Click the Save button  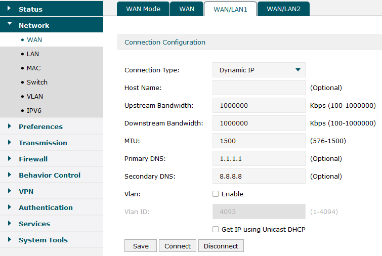[141, 246]
